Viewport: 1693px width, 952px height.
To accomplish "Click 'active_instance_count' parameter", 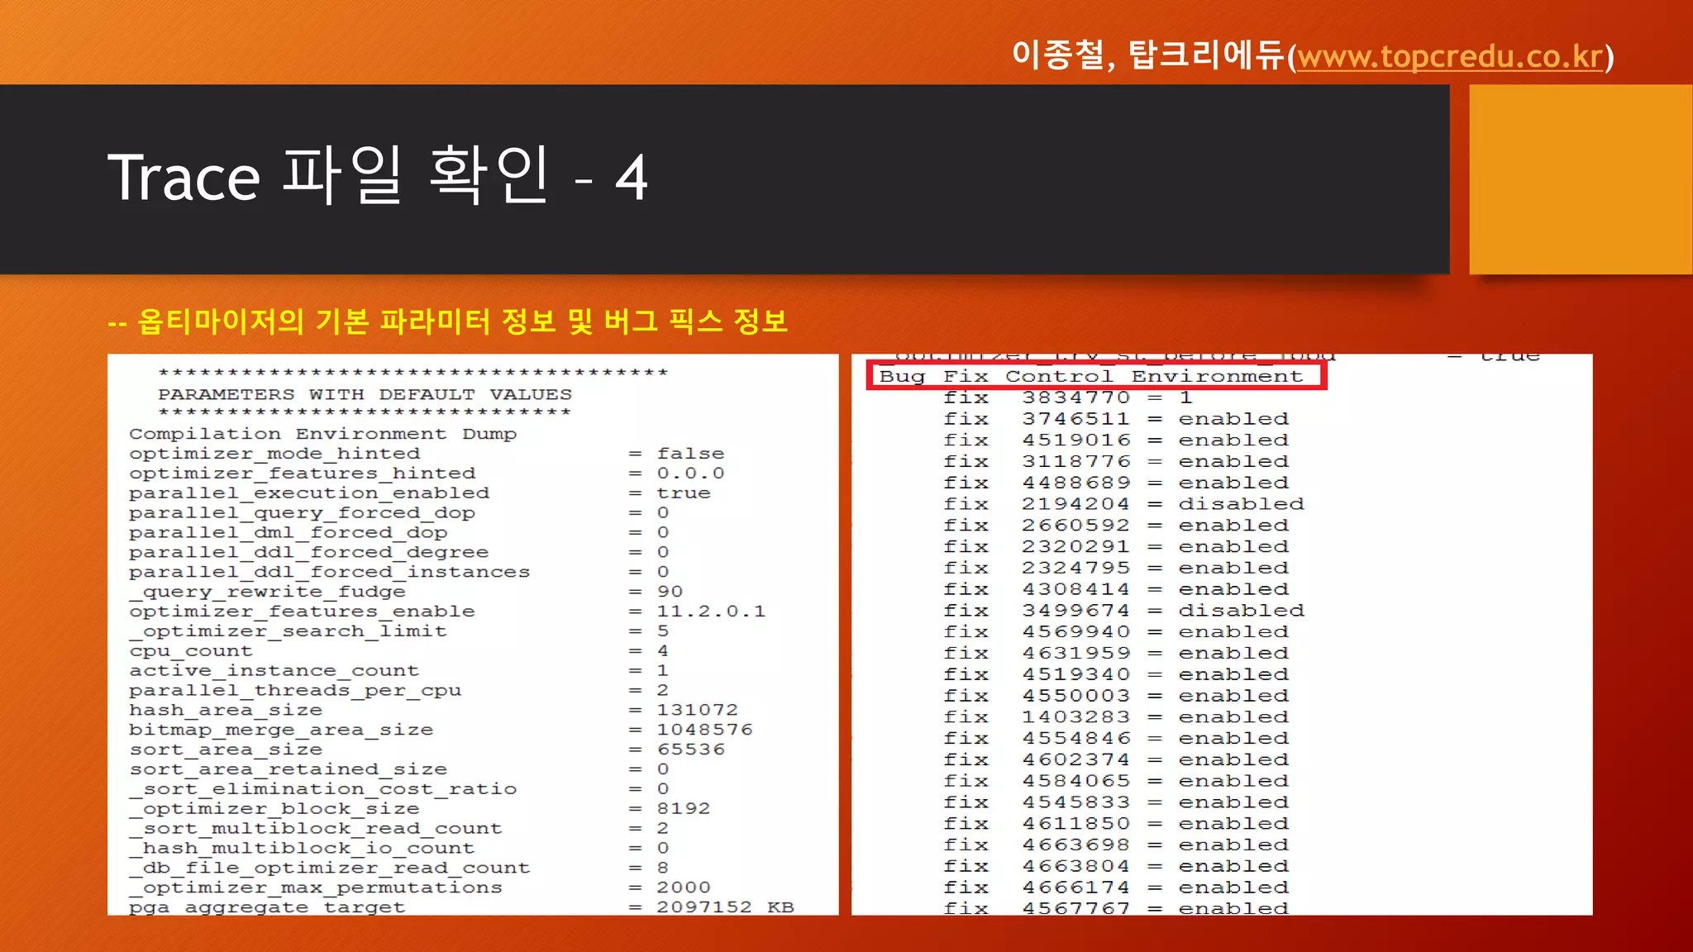I will pos(274,671).
